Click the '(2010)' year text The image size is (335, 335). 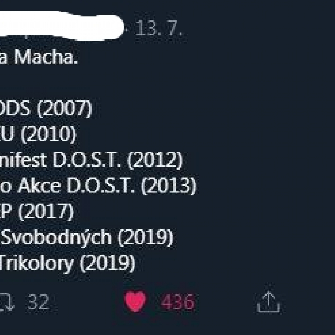click(x=48, y=134)
